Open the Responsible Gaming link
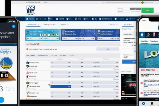The height and width of the screenshot is (106, 159). point(33,2)
